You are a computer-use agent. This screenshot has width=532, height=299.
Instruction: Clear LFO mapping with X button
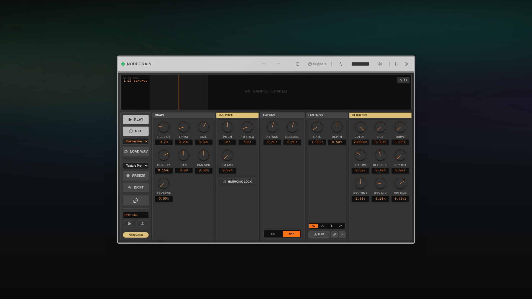(x=342, y=234)
